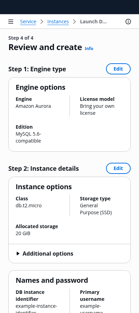Go to the Service breadcrumb link

pyautogui.click(x=28, y=22)
